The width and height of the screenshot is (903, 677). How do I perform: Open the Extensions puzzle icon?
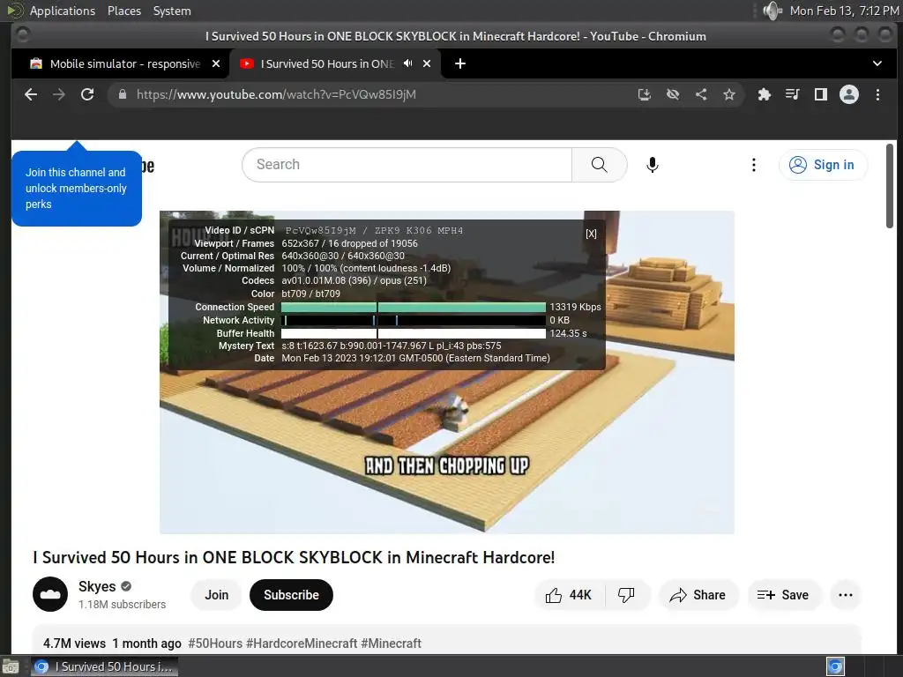click(x=765, y=94)
